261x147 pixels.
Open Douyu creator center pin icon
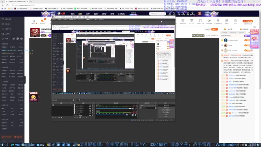point(192,13)
